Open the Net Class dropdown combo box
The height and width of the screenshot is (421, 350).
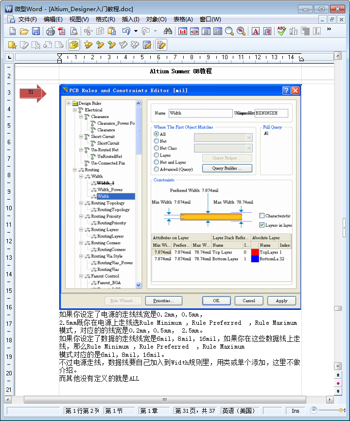pos(223,148)
